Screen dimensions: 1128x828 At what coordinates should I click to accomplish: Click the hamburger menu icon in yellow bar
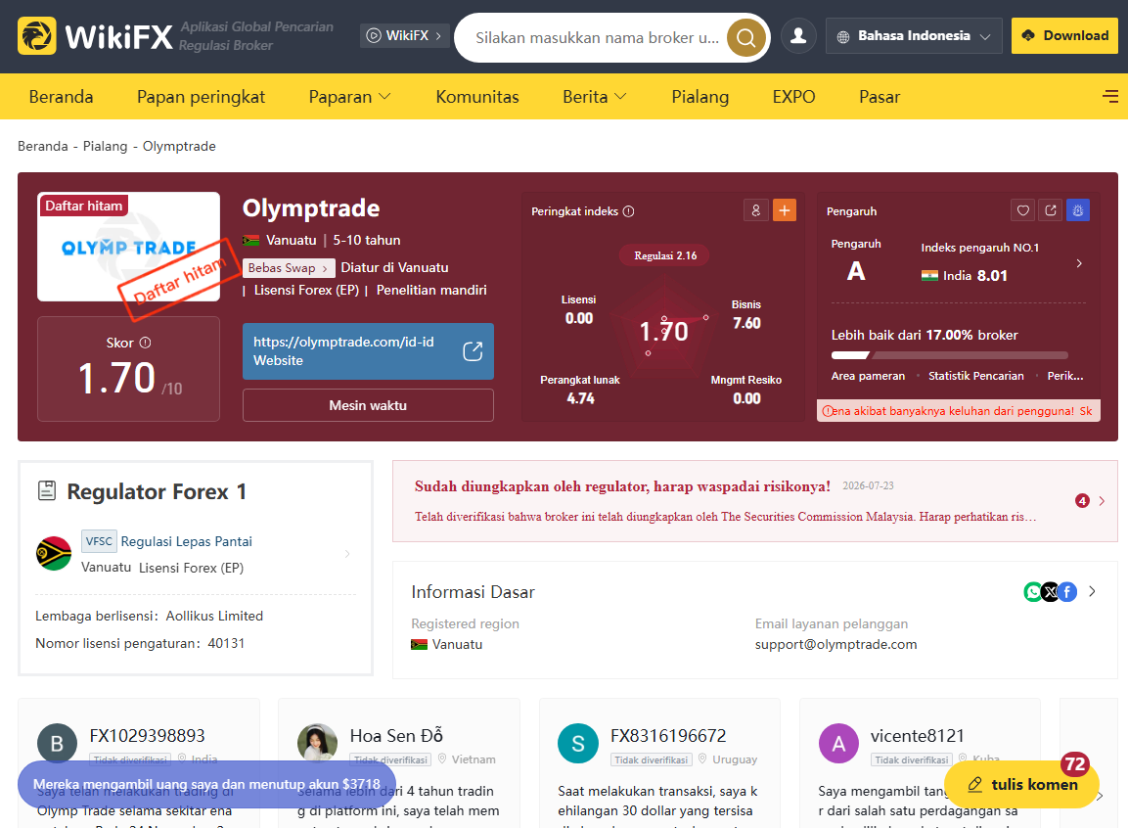(1110, 96)
